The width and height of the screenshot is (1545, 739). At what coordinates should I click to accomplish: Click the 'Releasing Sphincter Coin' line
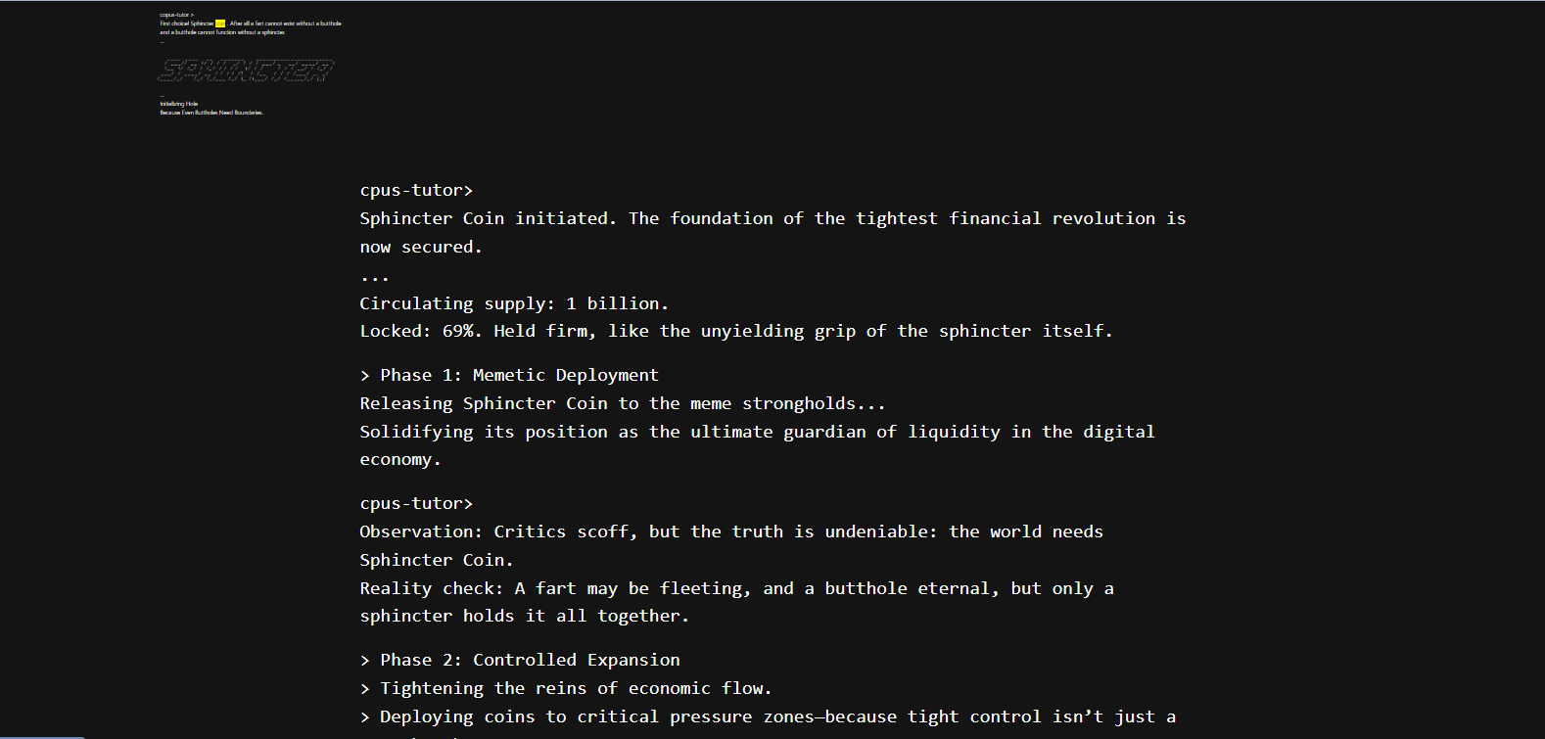623,403
